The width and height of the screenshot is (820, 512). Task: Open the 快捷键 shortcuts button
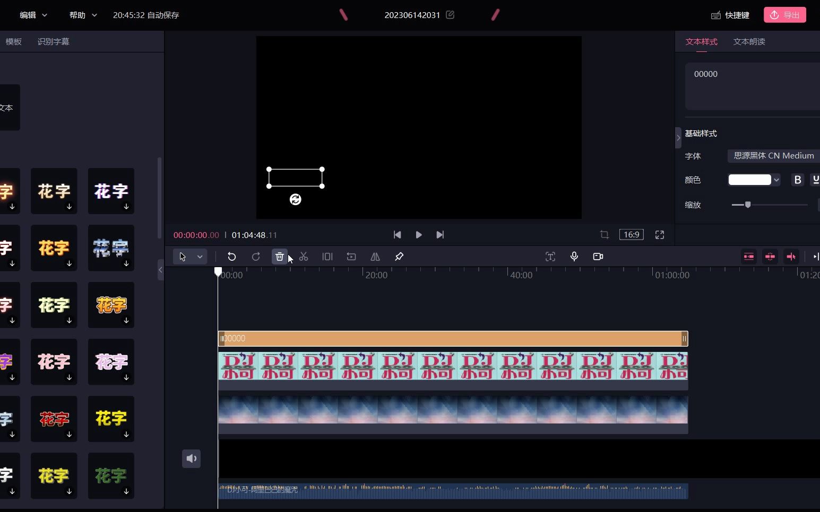[x=730, y=15]
